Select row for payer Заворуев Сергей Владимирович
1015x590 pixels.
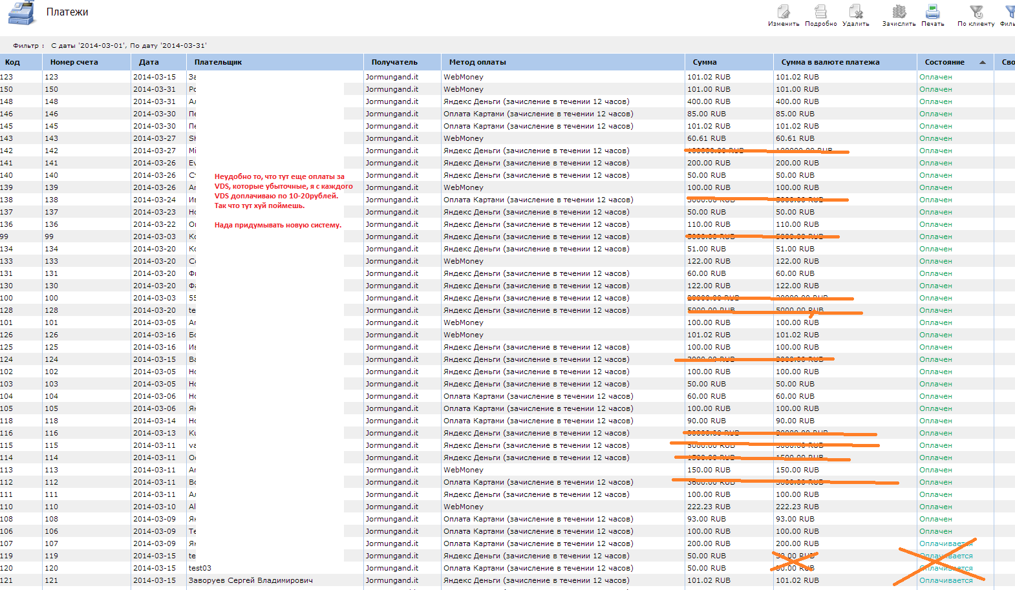250,580
